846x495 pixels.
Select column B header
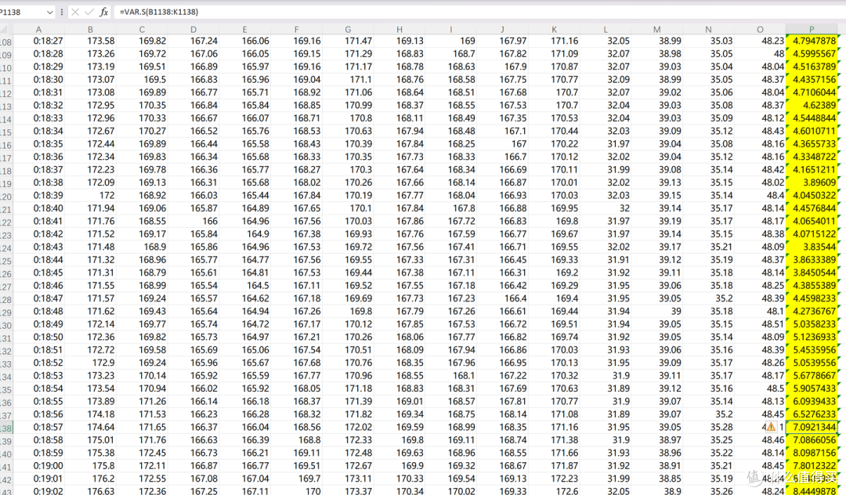pyautogui.click(x=90, y=30)
